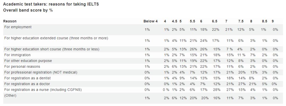
Task: Click the band 9 column header
Action: point(272,21)
